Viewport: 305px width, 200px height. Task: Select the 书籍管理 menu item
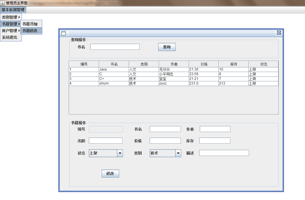pos(11,24)
